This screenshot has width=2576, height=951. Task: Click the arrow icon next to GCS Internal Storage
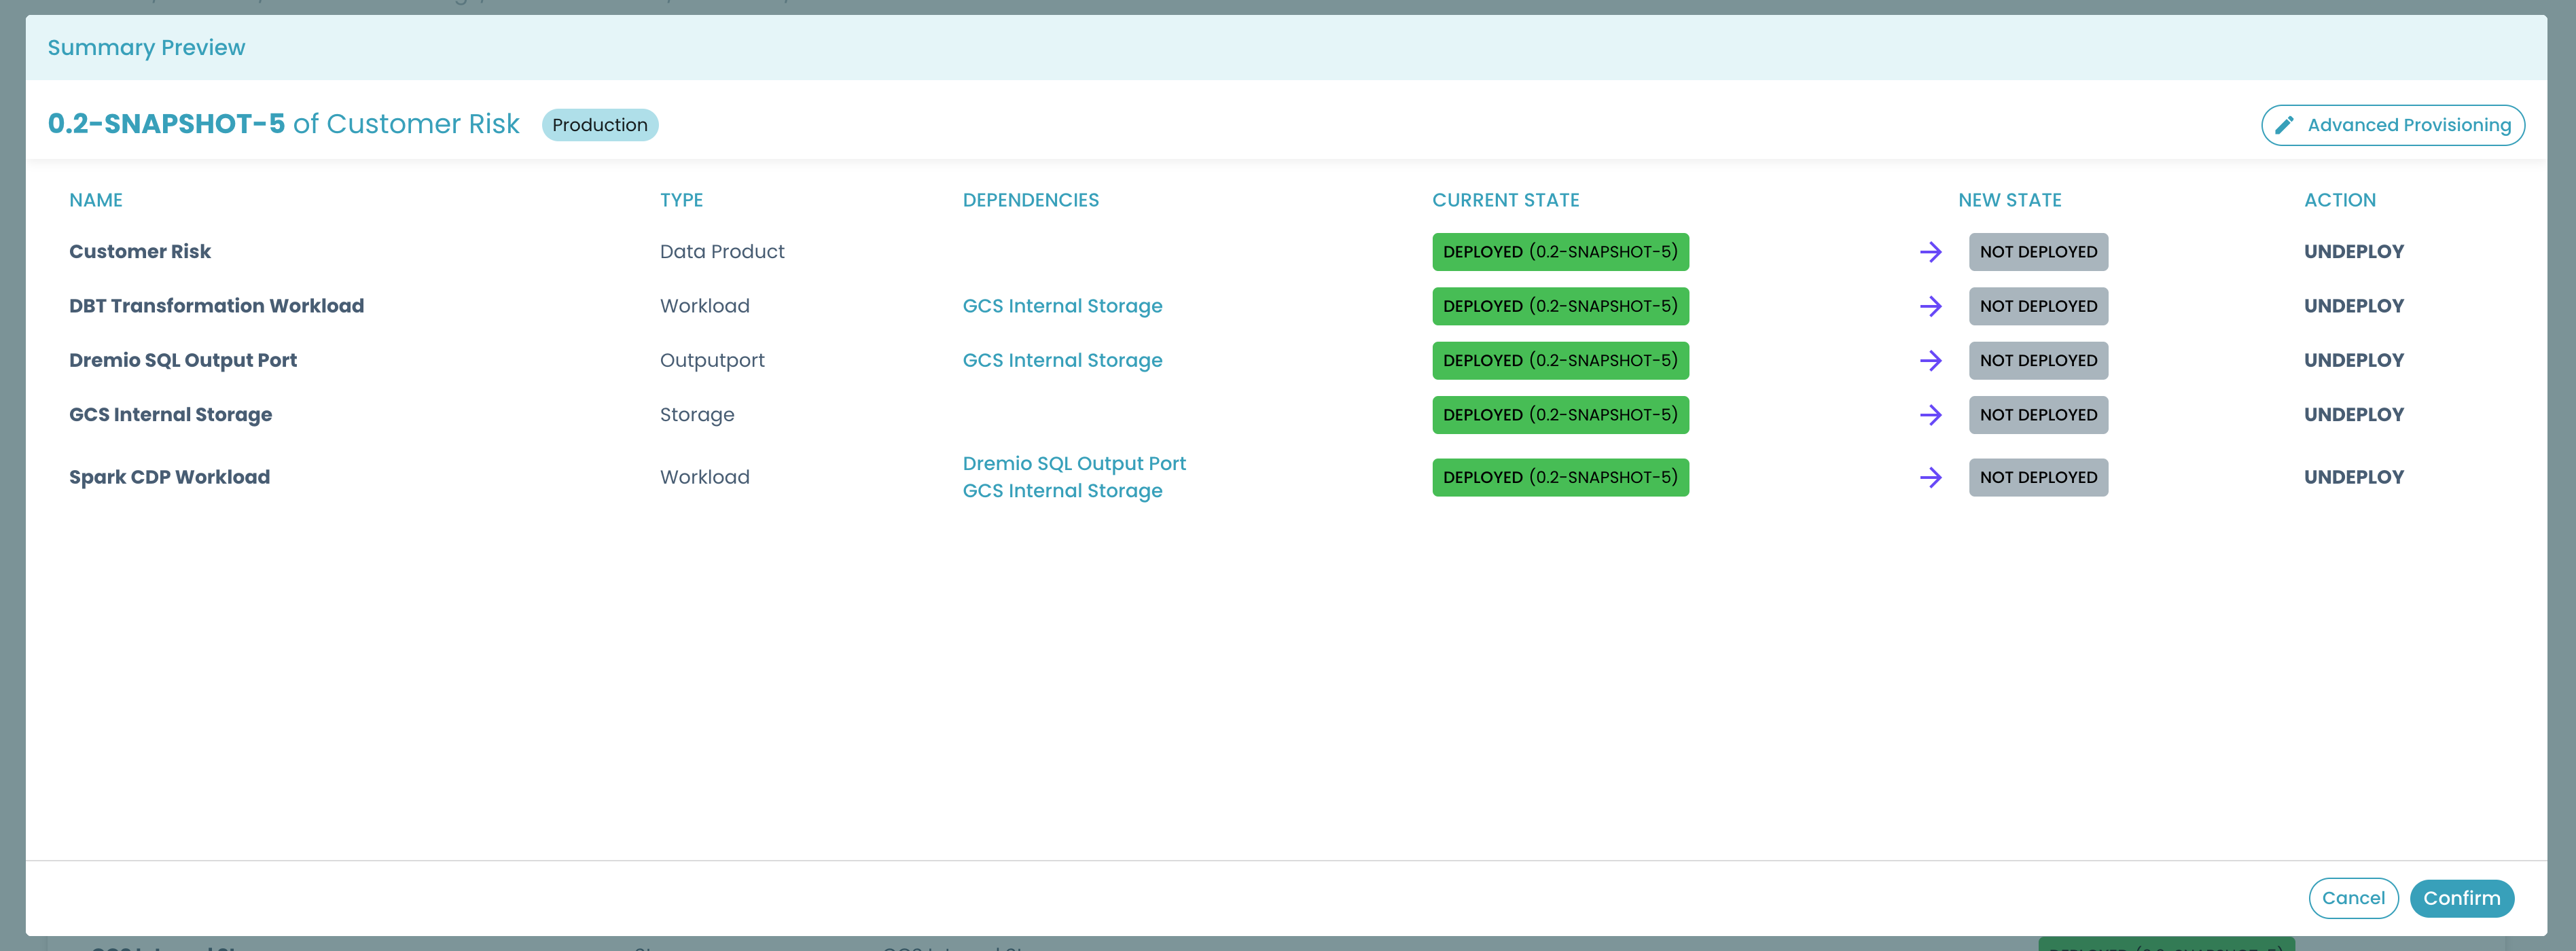click(1931, 414)
